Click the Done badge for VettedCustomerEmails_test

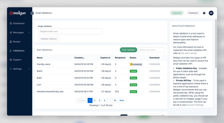[x=133, y=92]
